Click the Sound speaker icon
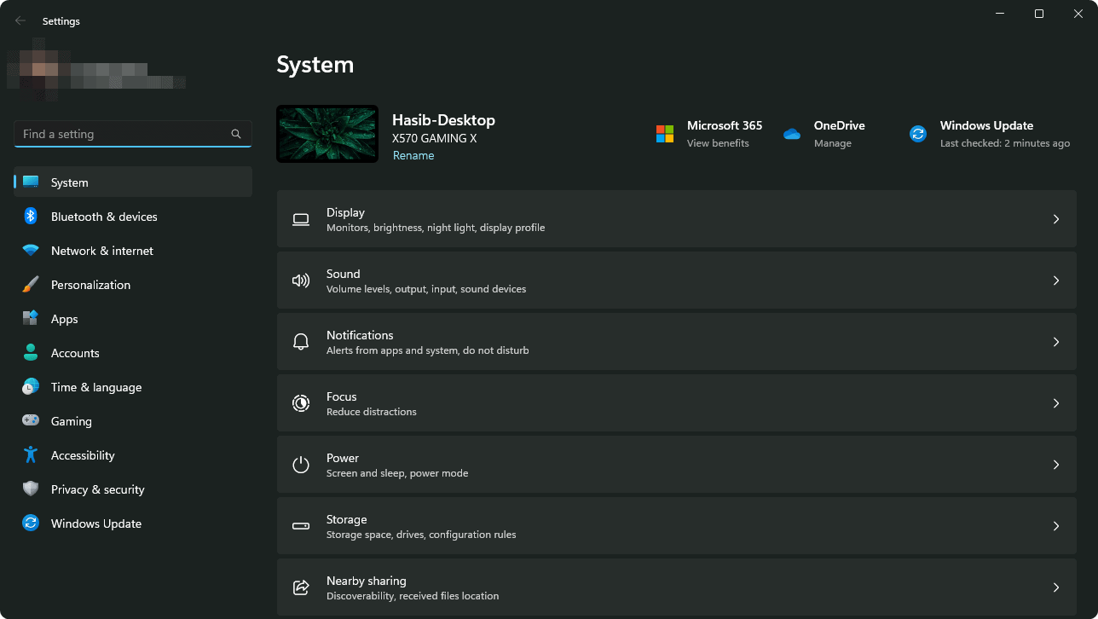Screen dimensions: 1098x619 tap(301, 280)
